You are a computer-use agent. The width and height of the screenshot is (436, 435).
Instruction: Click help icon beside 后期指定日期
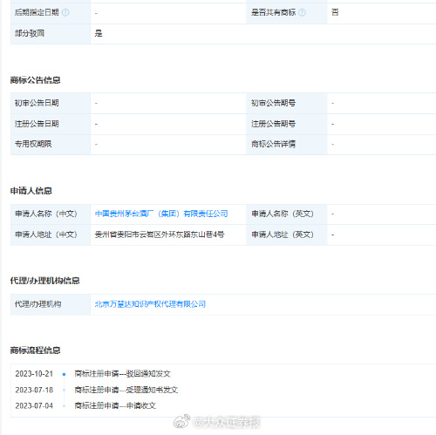65,12
